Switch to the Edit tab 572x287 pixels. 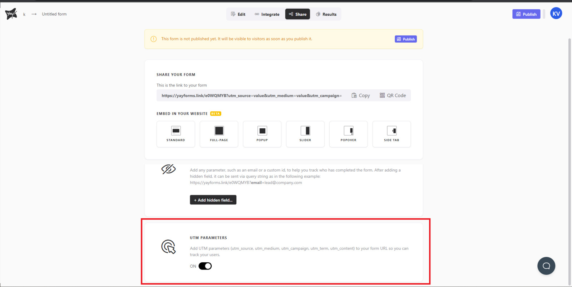tap(238, 14)
